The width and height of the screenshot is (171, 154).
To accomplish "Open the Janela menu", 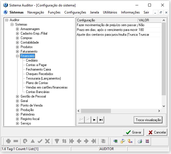I will pos(95,12).
